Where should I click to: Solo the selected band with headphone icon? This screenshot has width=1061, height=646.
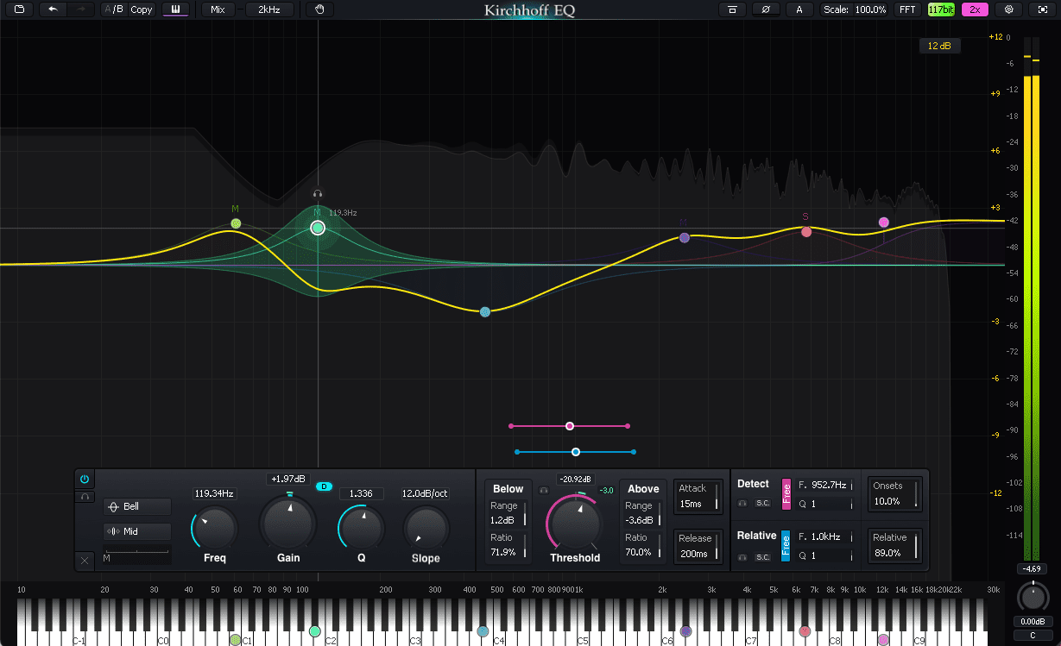[85, 496]
